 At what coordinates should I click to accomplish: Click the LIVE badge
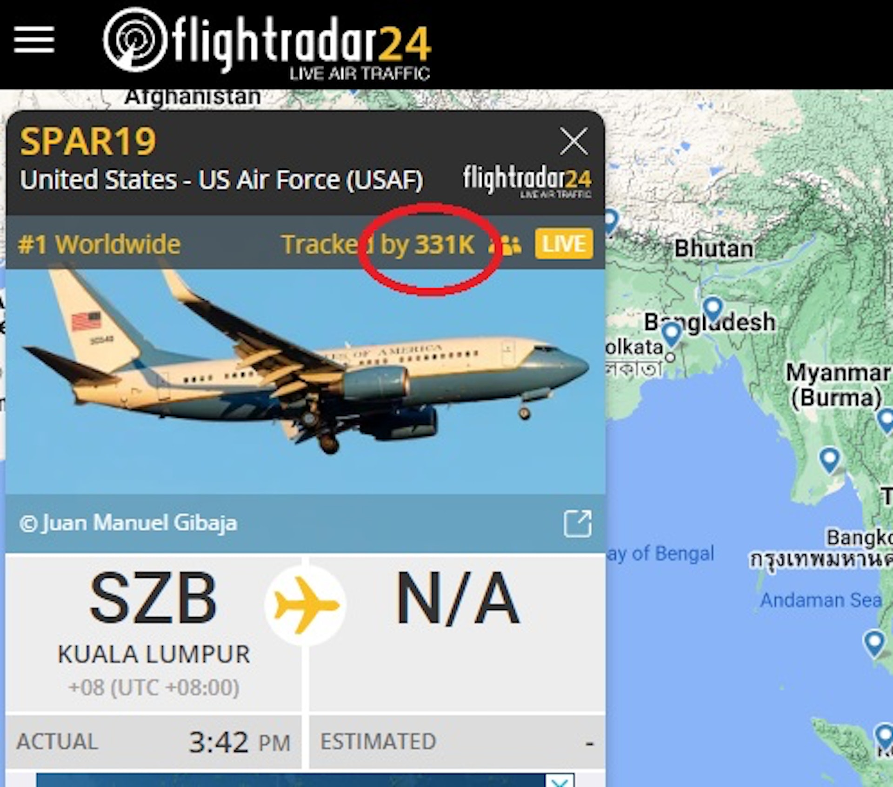pyautogui.click(x=564, y=244)
